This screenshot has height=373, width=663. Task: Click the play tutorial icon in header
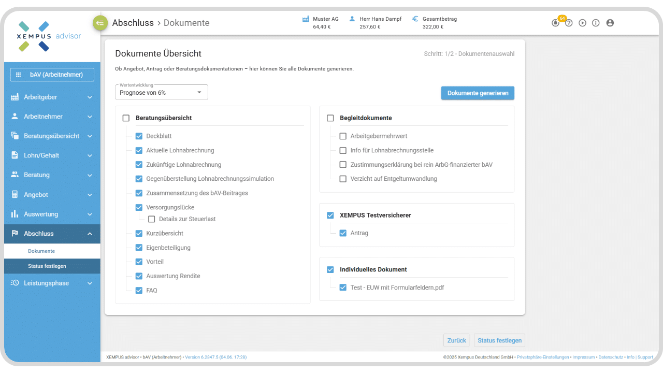click(x=582, y=23)
